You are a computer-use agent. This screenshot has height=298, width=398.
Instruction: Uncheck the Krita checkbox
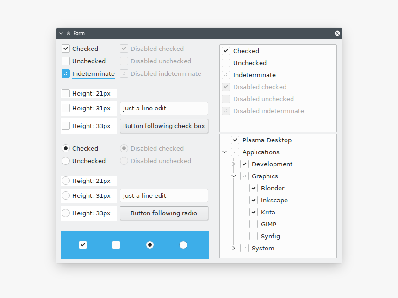click(254, 212)
